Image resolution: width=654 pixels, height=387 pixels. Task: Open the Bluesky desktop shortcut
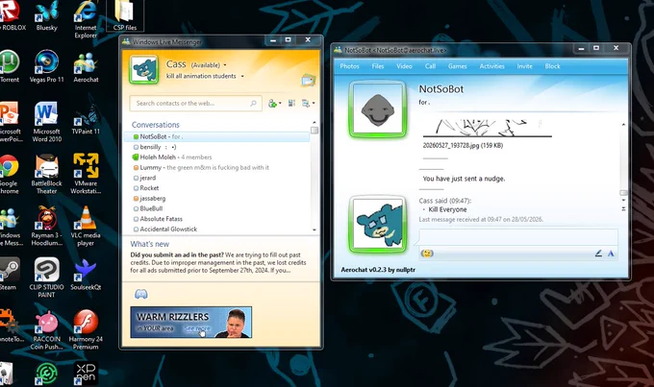(47, 15)
